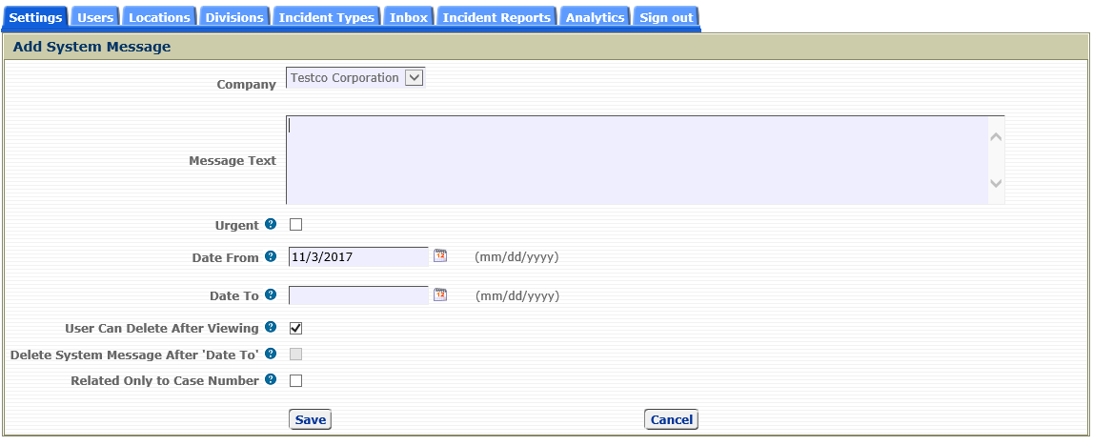This screenshot has height=446, width=1093.
Task: Enable the Urgent checkbox
Action: (x=295, y=224)
